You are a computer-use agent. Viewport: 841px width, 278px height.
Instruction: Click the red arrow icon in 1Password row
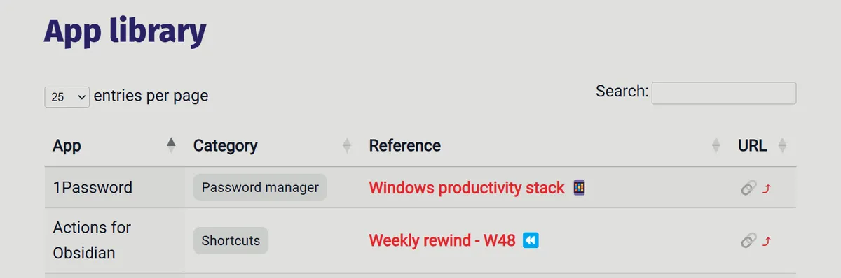766,188
